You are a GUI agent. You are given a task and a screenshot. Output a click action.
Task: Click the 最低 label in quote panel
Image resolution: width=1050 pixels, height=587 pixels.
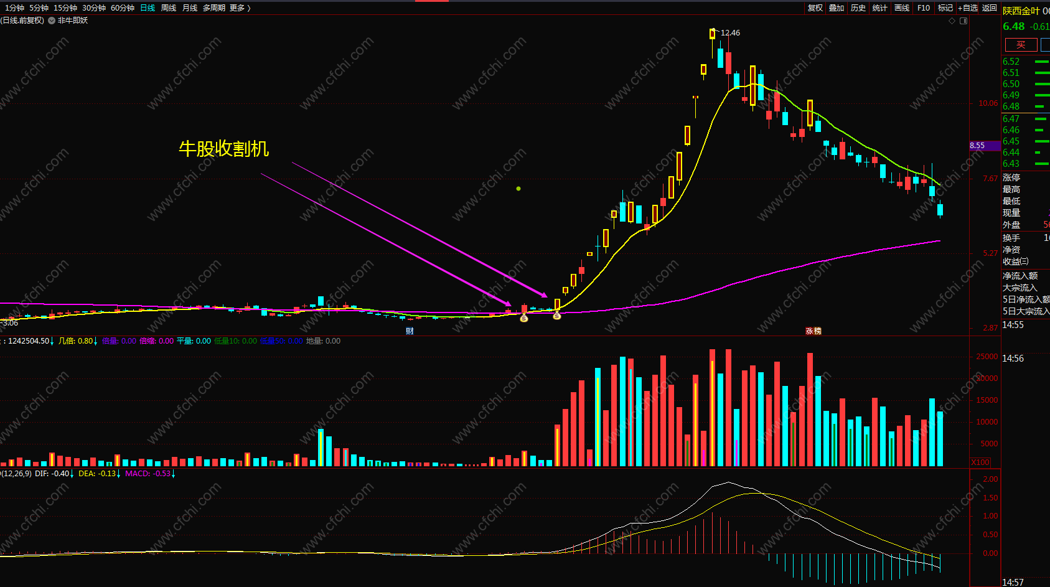click(x=1011, y=202)
